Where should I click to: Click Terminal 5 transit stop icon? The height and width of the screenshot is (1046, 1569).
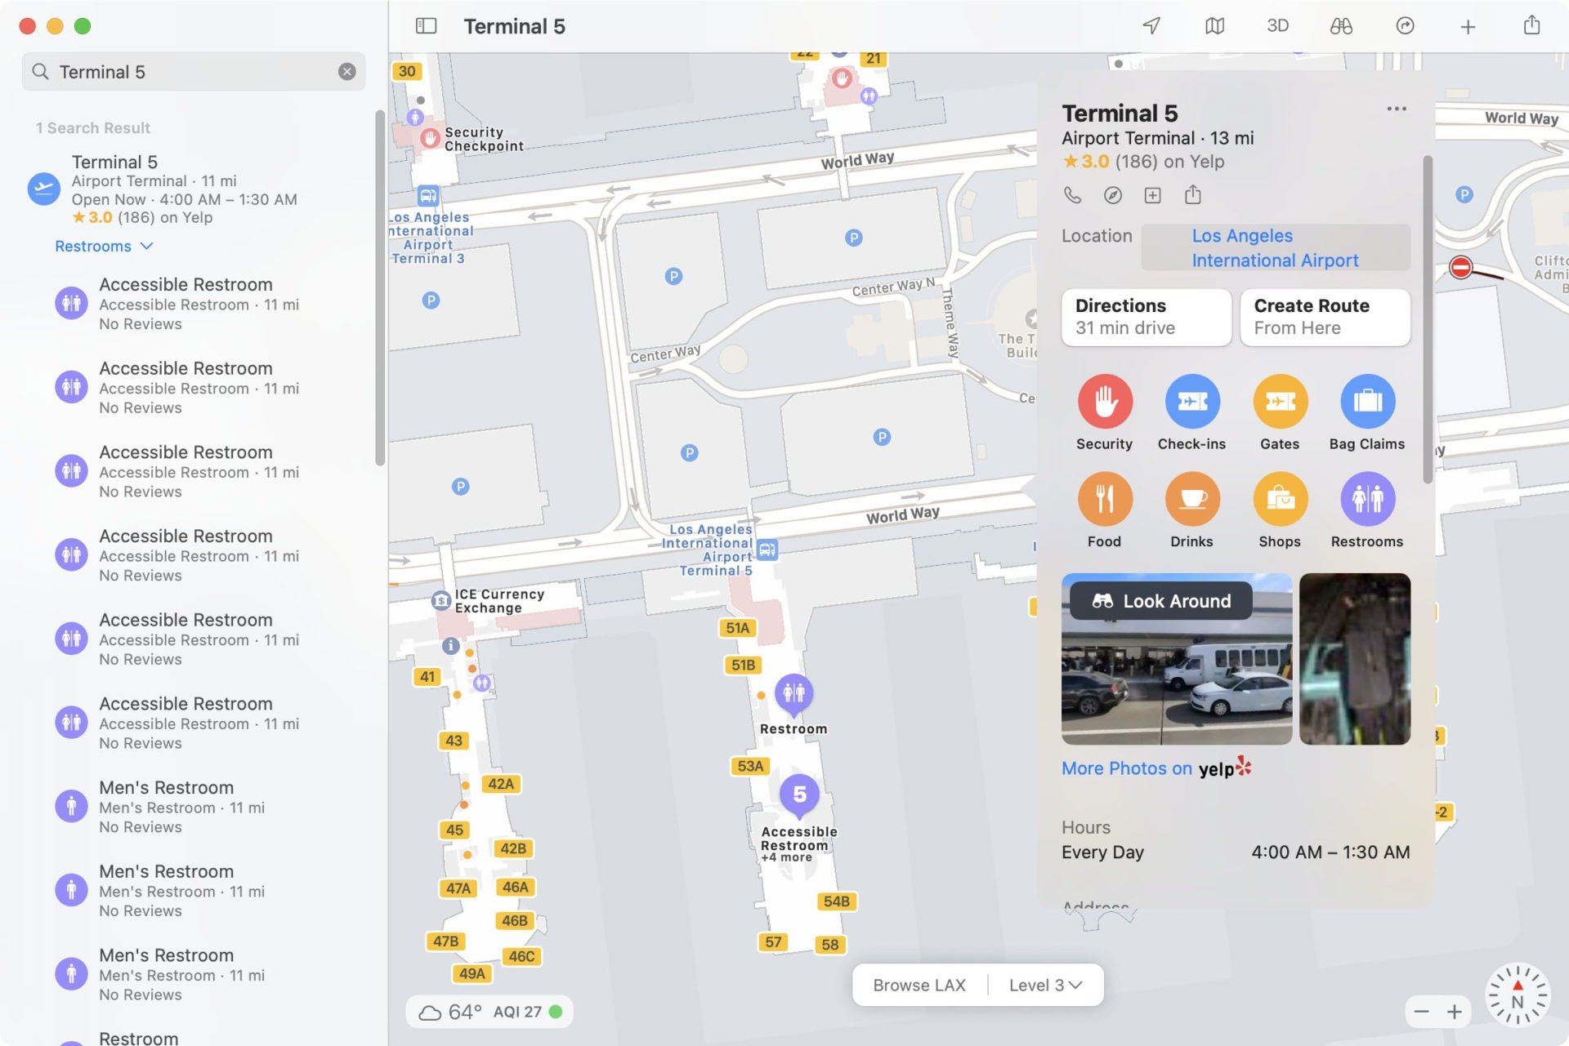[767, 550]
